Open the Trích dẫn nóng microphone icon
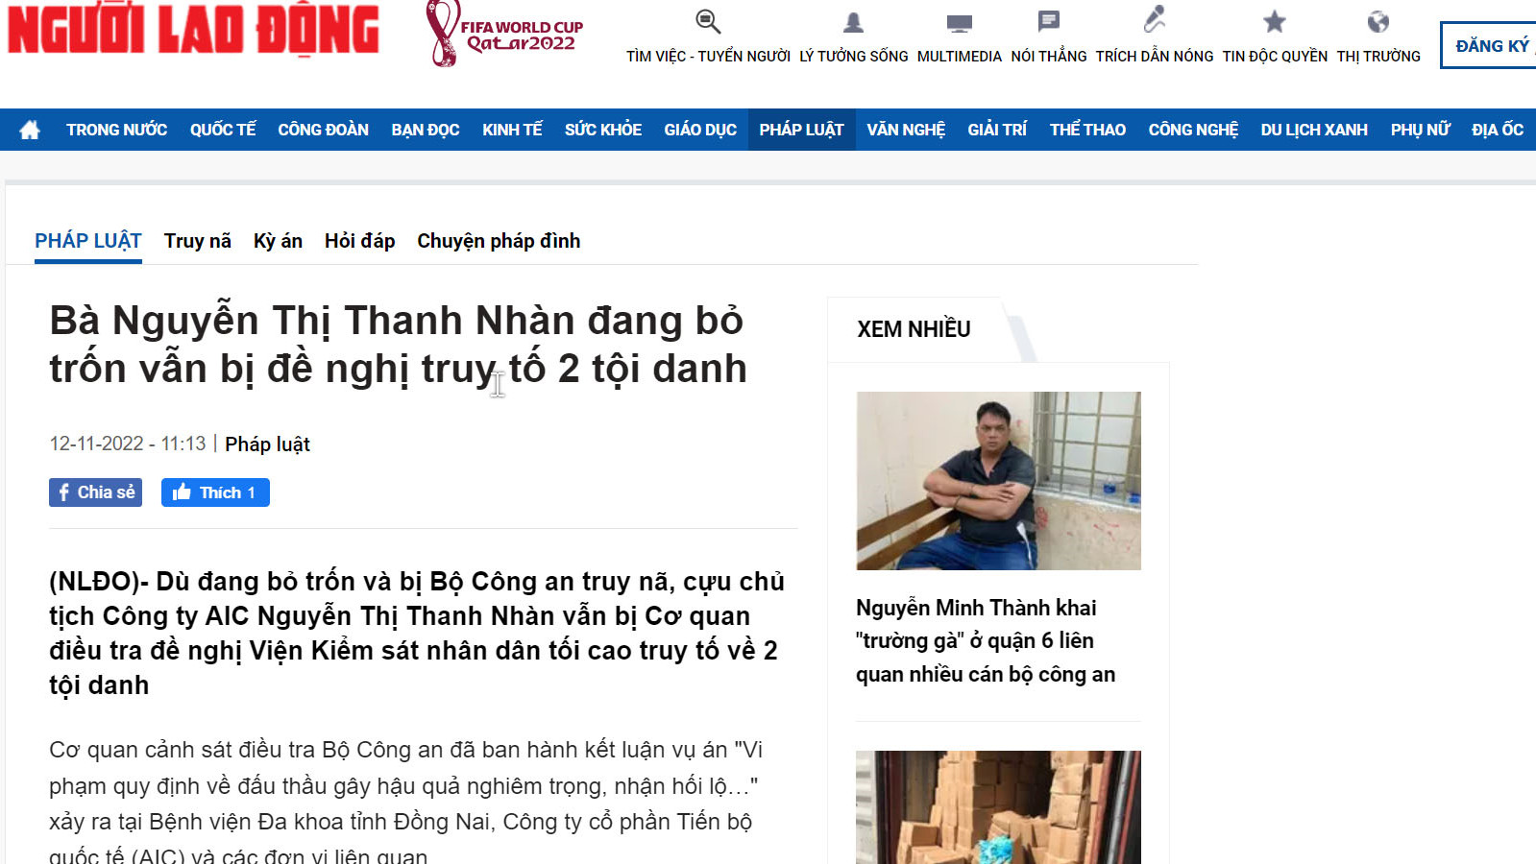This screenshot has width=1536, height=864. click(x=1154, y=19)
